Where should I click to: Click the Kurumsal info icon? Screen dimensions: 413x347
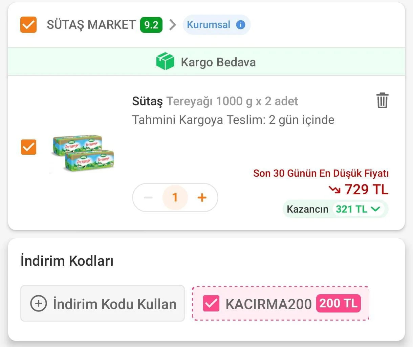click(240, 25)
